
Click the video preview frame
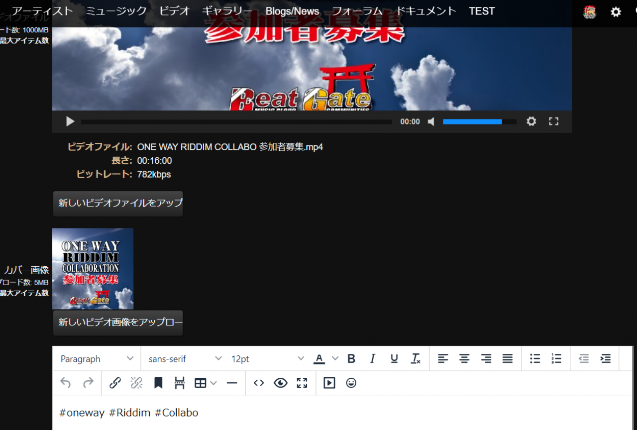(312, 69)
